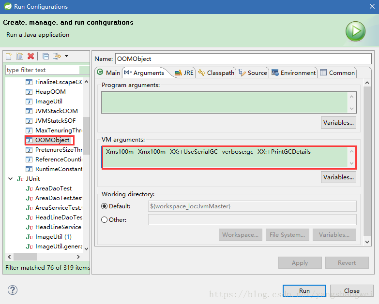Click the type filter text field
The image size is (379, 304).
pyautogui.click(x=42, y=70)
